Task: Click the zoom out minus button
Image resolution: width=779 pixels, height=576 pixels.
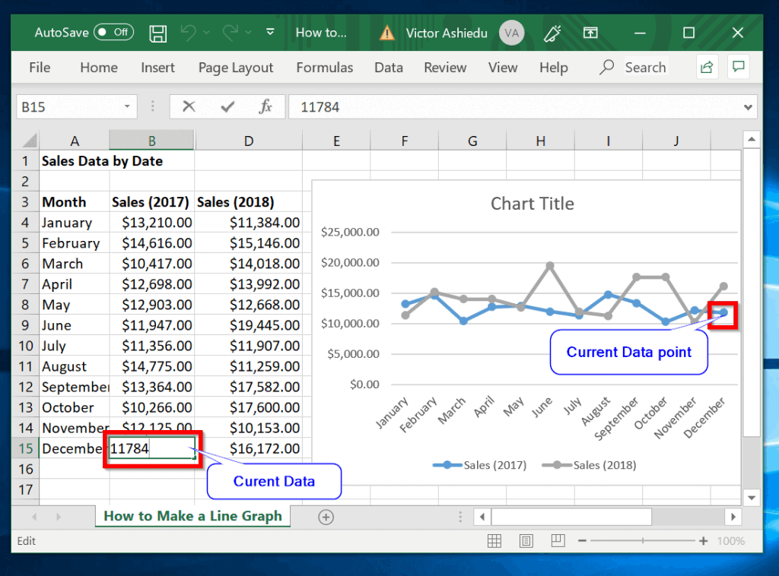Action: [x=582, y=541]
